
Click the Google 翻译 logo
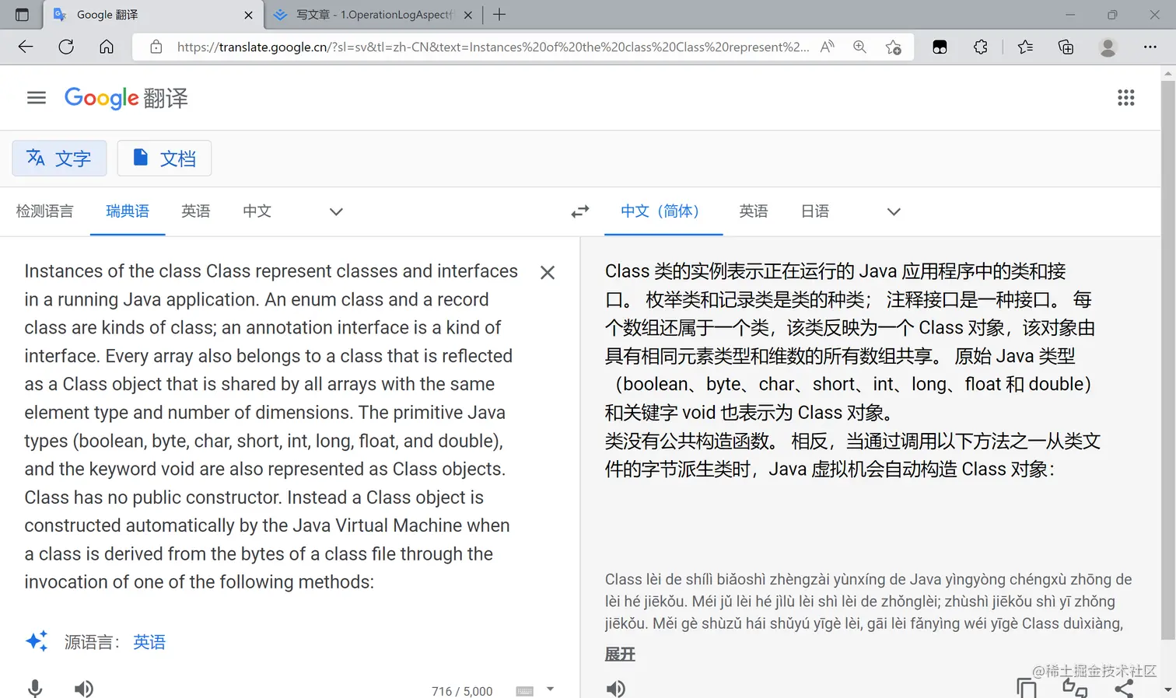126,98
